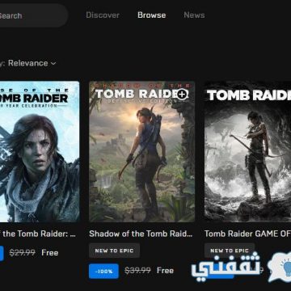
Task: Open Rise of the Tomb Raider cover art
Action: tap(40, 151)
